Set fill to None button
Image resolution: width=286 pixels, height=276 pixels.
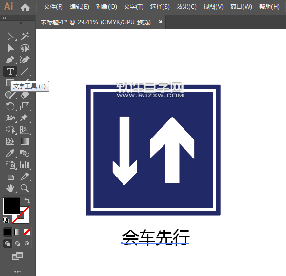(x=27, y=232)
